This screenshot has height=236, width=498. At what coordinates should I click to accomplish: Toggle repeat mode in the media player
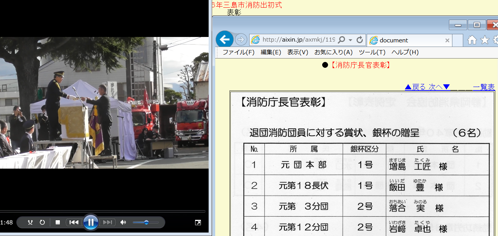(x=42, y=222)
